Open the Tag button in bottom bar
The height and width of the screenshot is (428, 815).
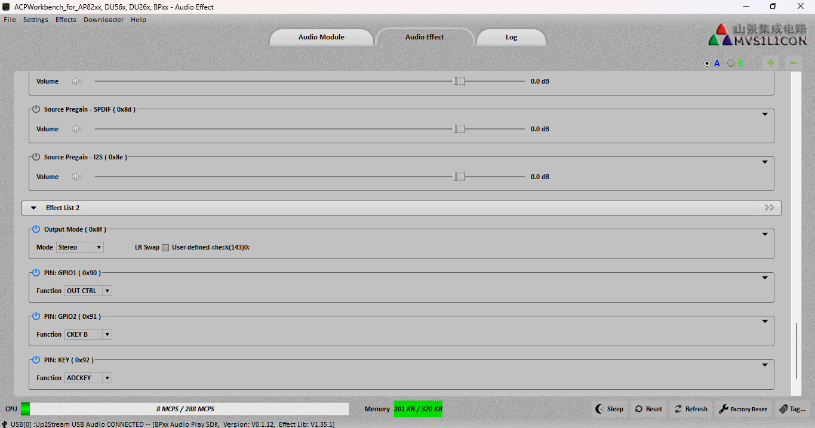pos(792,409)
